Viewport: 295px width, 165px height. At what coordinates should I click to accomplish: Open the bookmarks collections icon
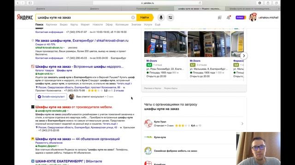click(x=219, y=17)
